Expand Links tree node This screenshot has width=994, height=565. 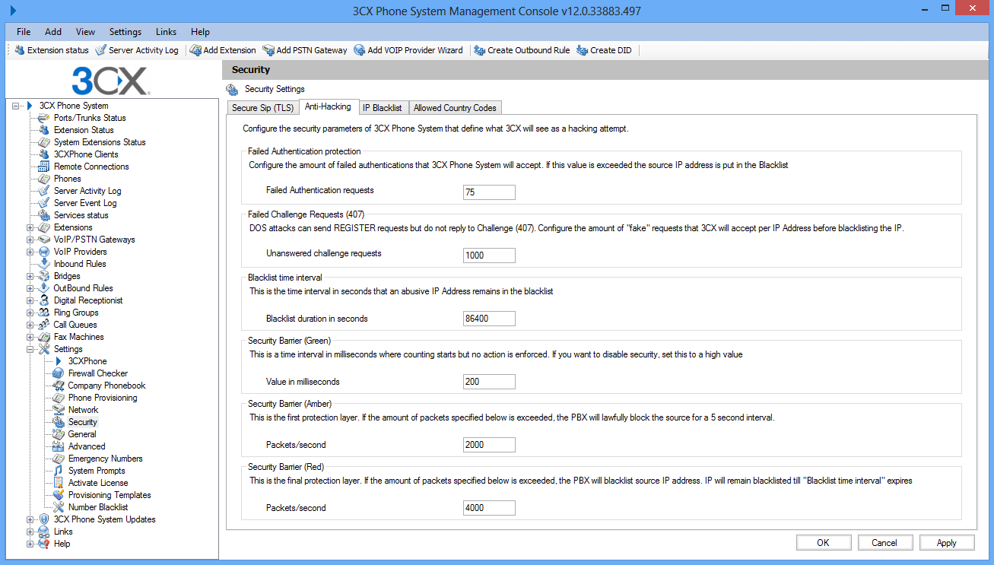tap(30, 532)
